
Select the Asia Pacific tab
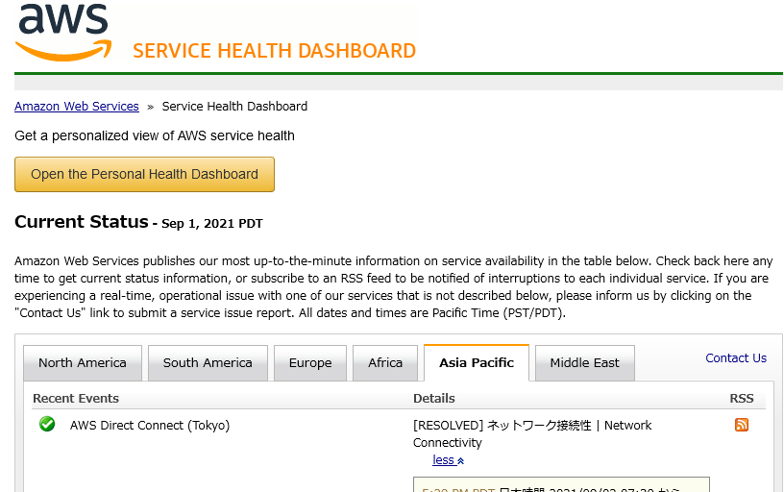[x=477, y=363]
